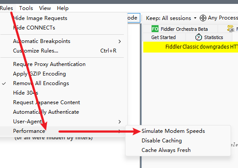Open the View menu
Image resolution: width=238 pixels, height=168 pixels.
click(45, 8)
